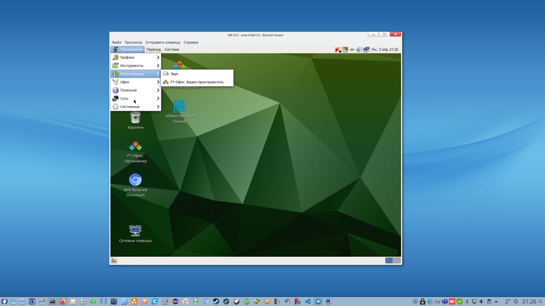
Task: Open the Файл menu in Remote Viewer
Action: (116, 42)
